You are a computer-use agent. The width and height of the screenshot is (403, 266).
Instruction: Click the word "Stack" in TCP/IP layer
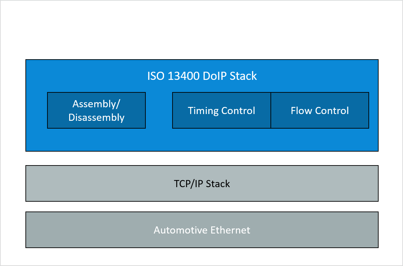[218, 184]
